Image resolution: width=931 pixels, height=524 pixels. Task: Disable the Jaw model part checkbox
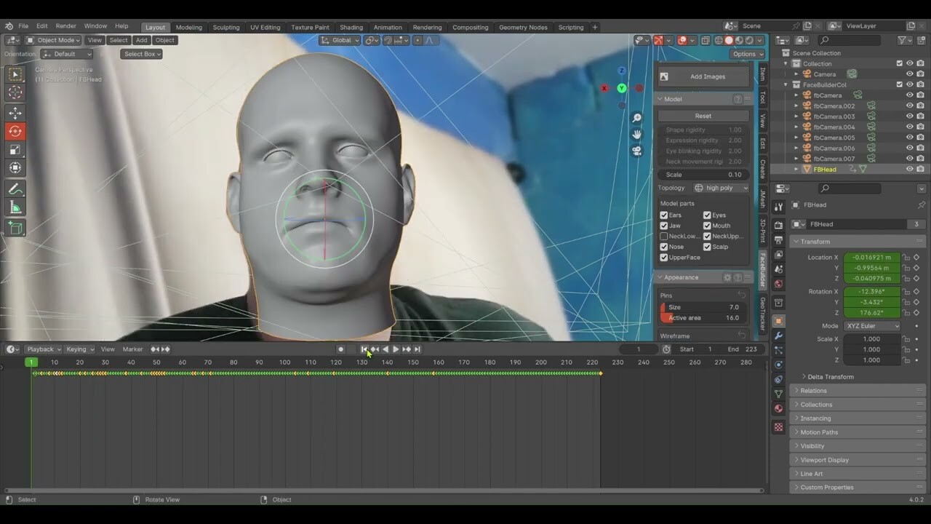664,226
